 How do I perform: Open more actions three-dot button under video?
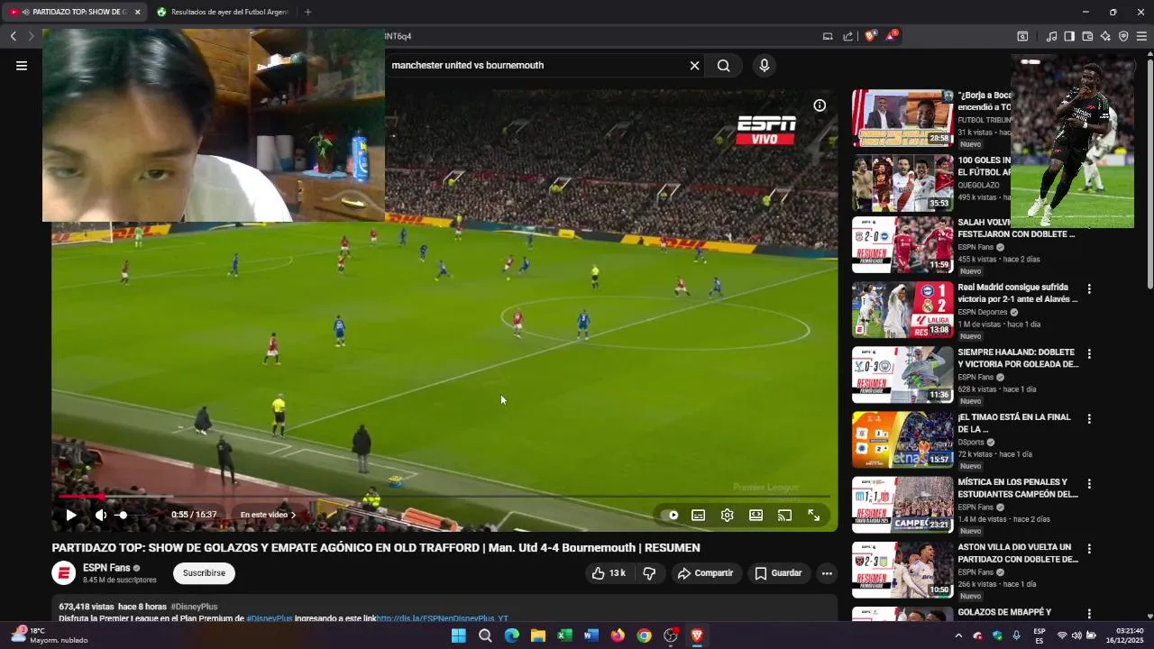coord(827,572)
